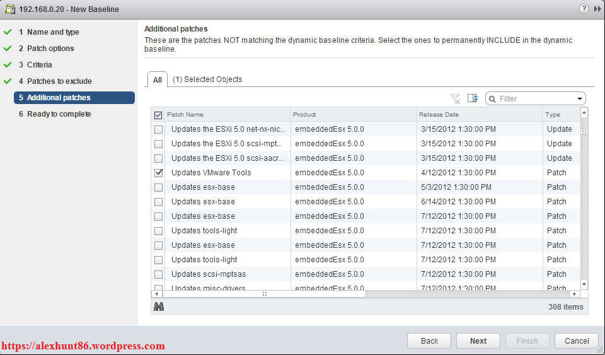Click the binoculars find icon

[159, 306]
